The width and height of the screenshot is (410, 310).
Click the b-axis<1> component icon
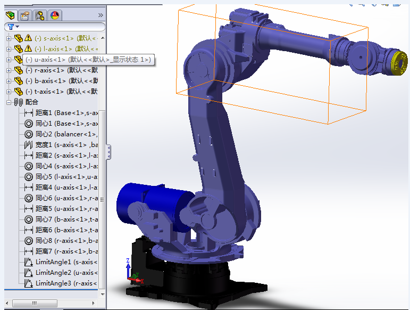click(x=18, y=81)
